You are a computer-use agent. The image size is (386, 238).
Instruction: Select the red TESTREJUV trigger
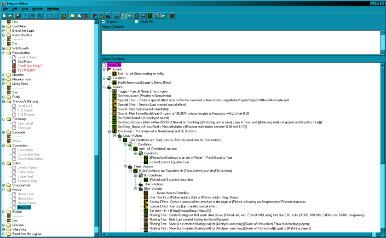pos(26,70)
